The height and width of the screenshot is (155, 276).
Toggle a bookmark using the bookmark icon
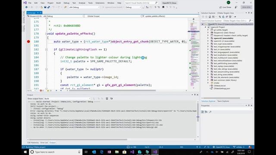coord(163,7)
